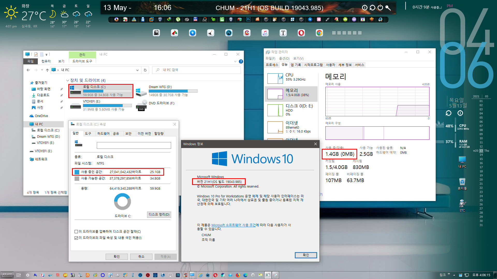The height and width of the screenshot is (279, 497).
Task: Open uTorrent in the small launcher bar
Action: pyautogui.click(x=178, y=19)
